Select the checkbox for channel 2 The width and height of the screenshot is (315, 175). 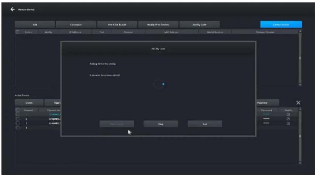tap(18, 119)
